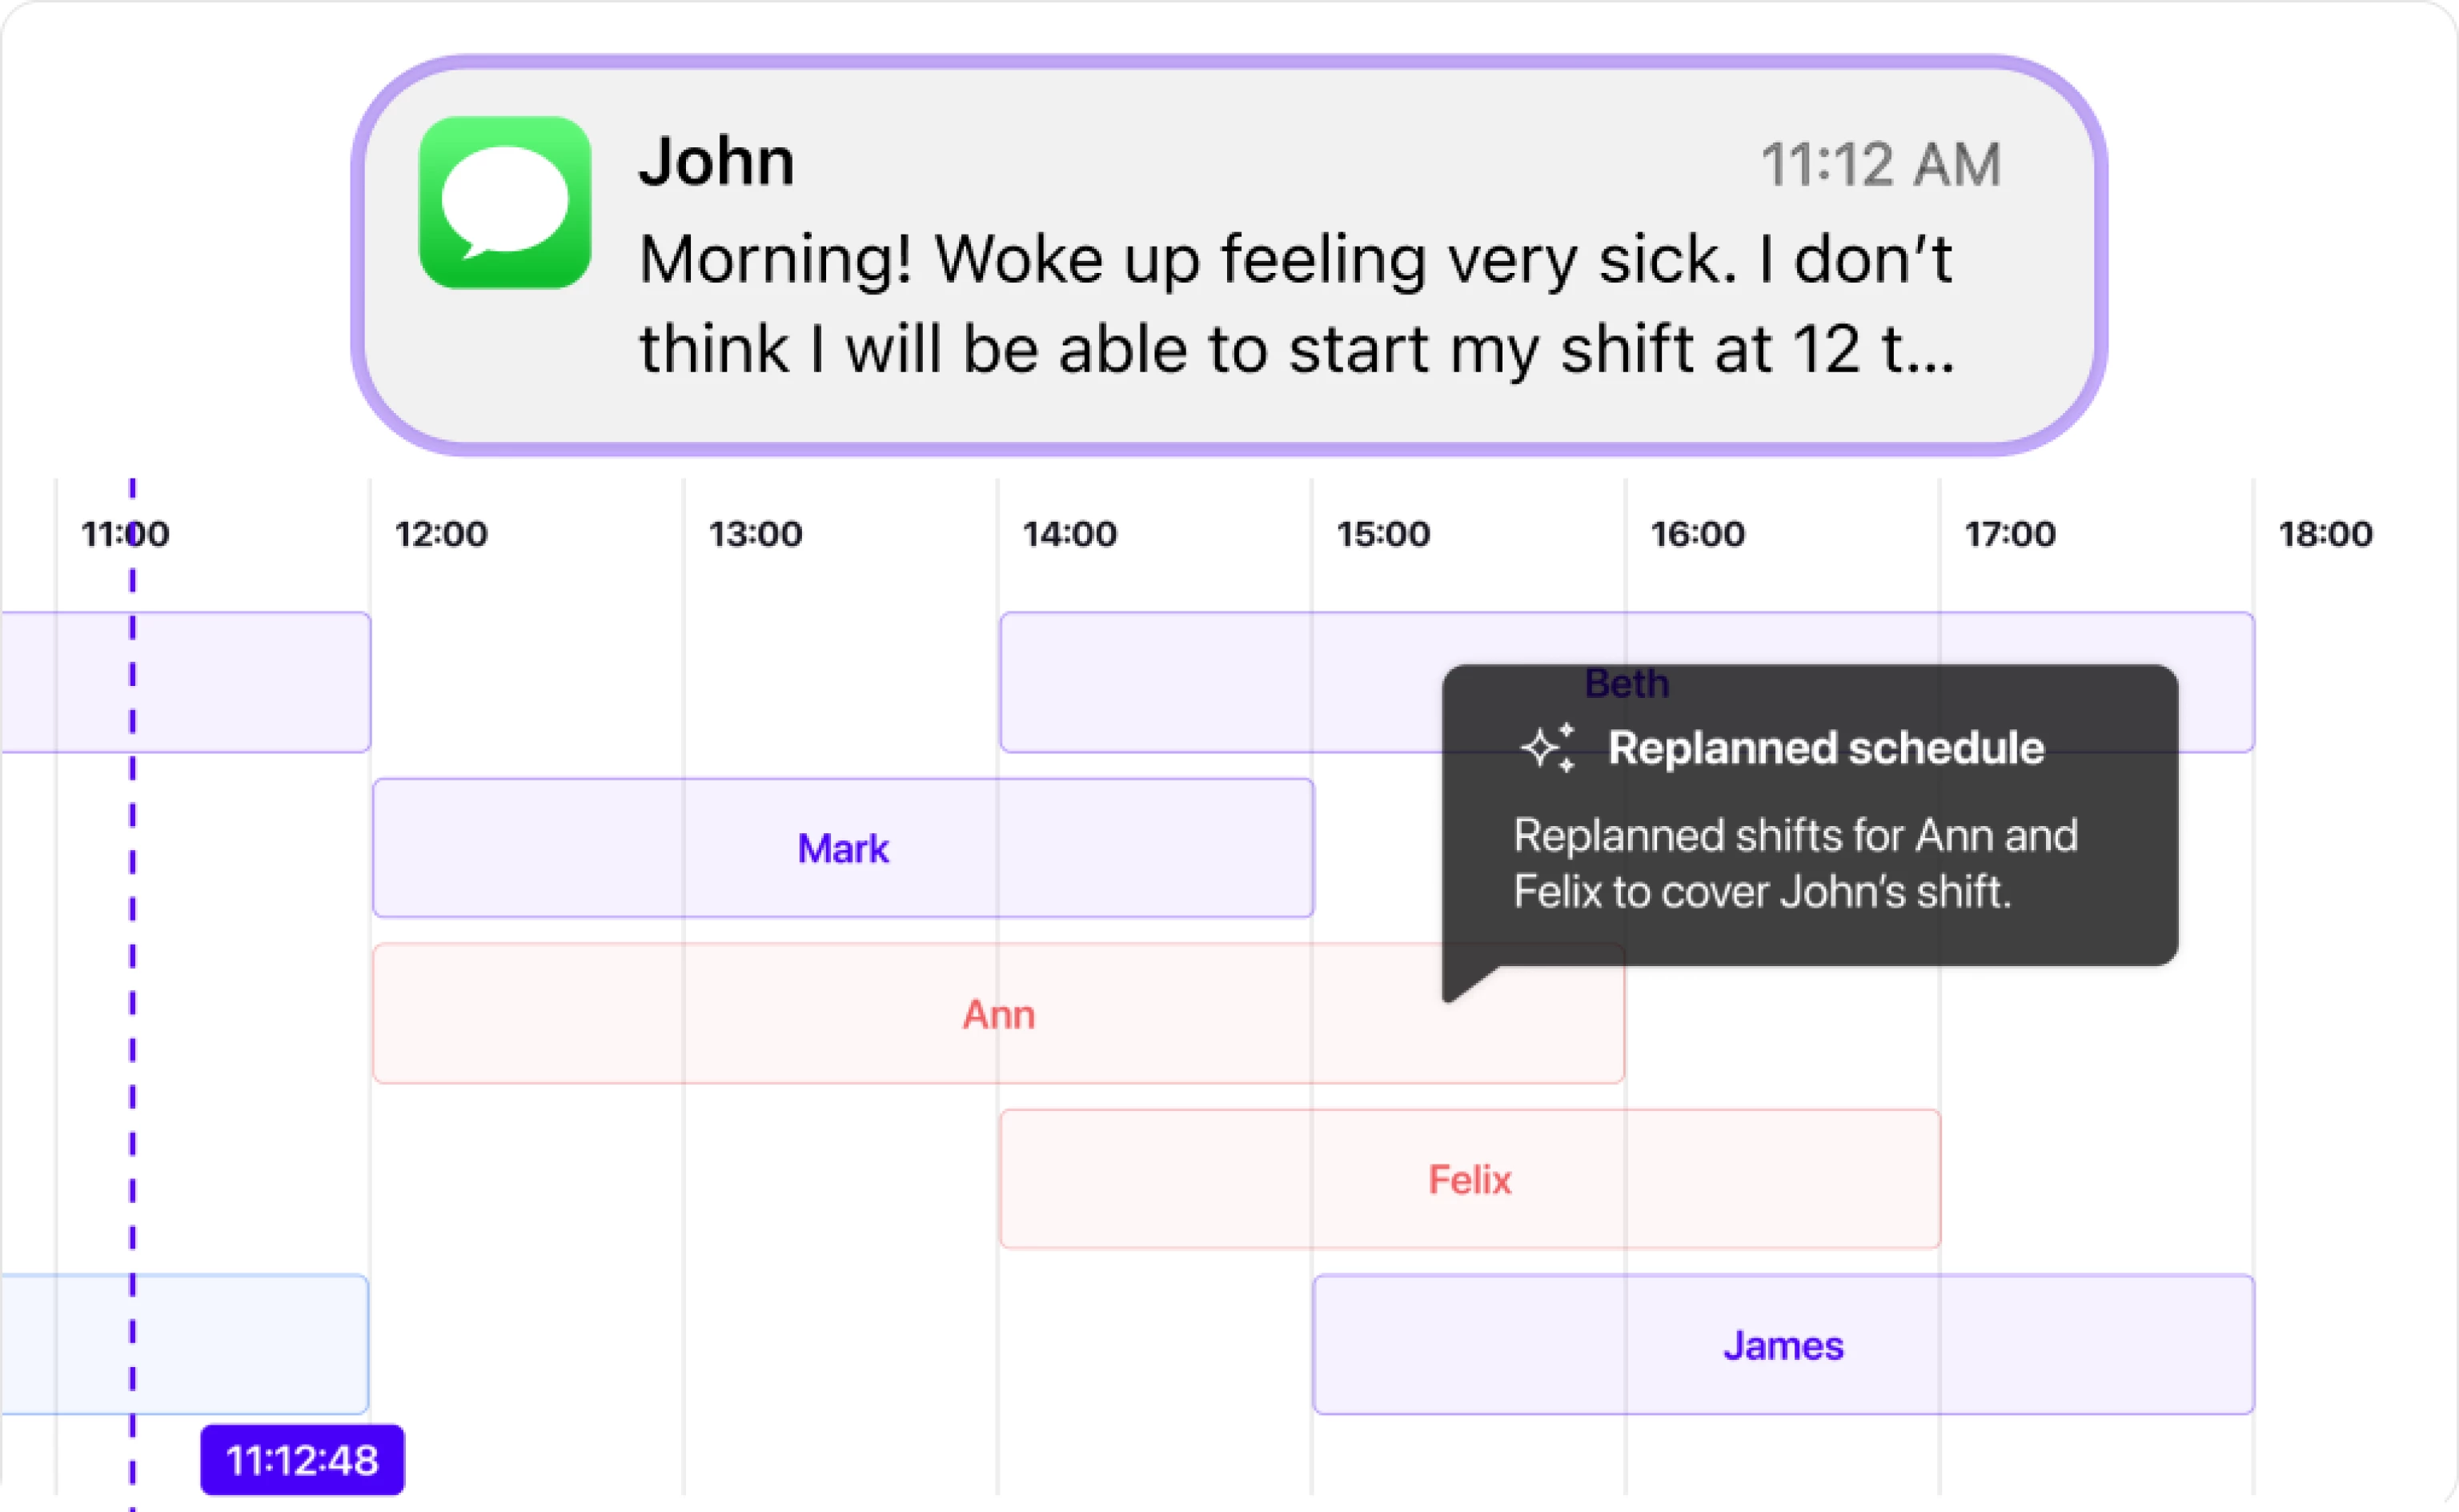Click the green Messages app icon
The image size is (2459, 1512).
point(505,203)
